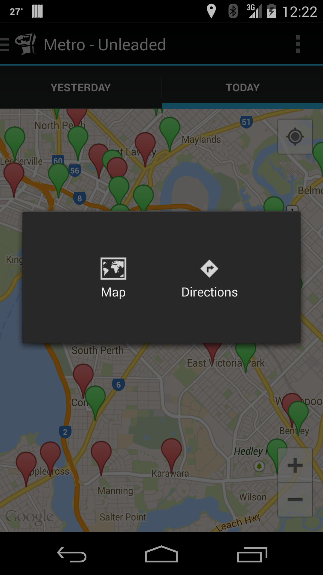Switch to the TODAY tab

[x=243, y=88]
